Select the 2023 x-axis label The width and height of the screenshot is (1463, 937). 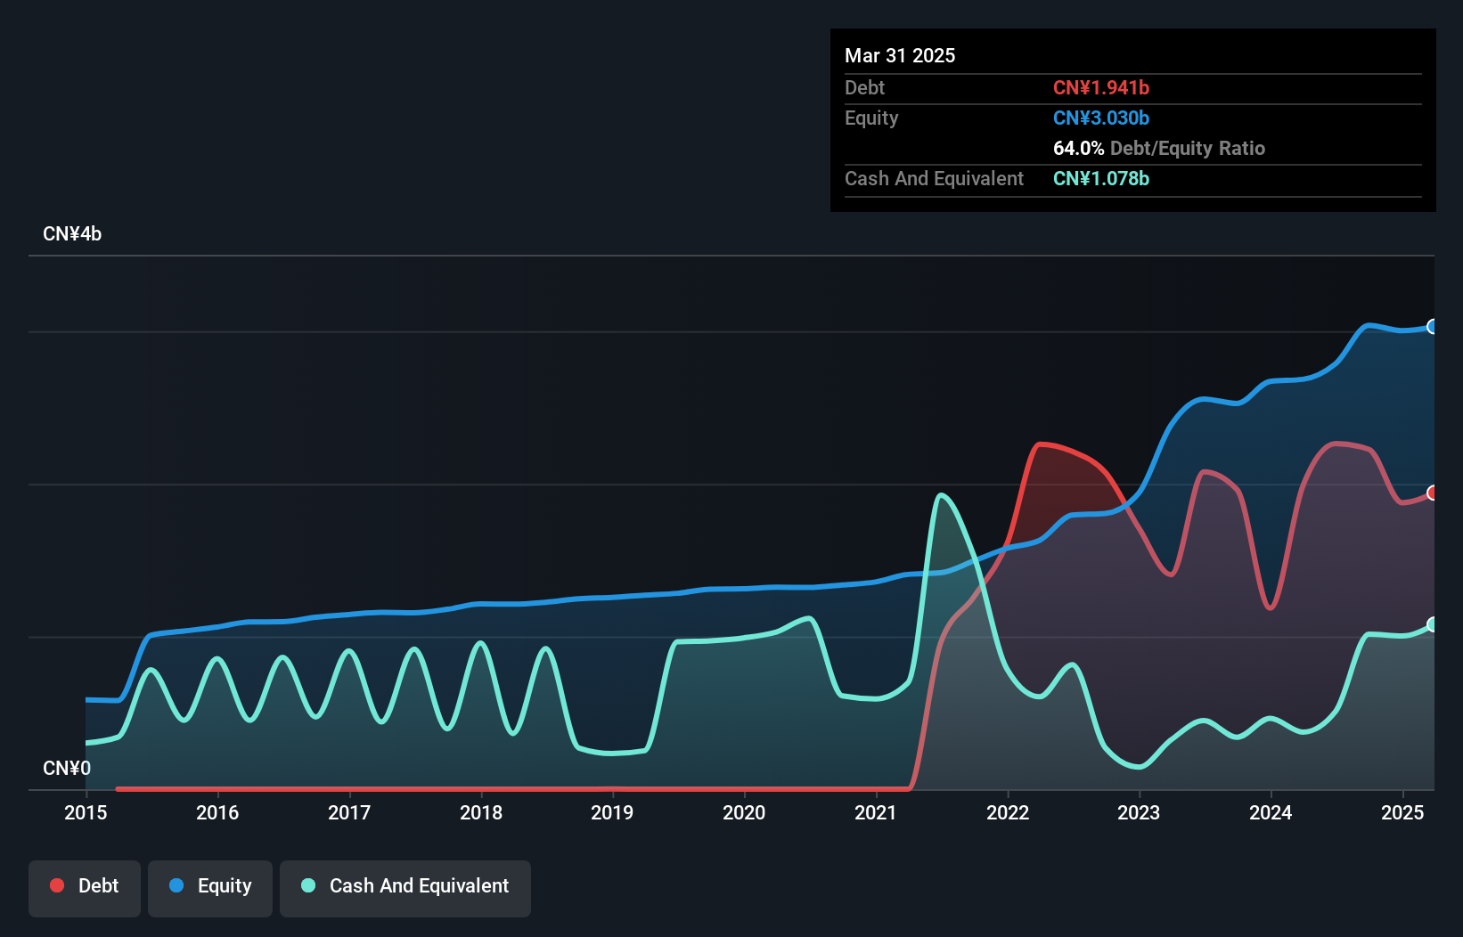[1139, 812]
